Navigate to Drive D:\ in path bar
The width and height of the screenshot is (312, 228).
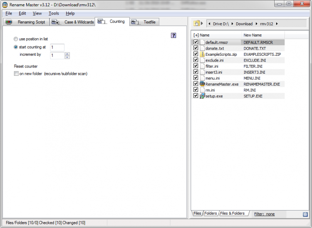tap(221, 24)
